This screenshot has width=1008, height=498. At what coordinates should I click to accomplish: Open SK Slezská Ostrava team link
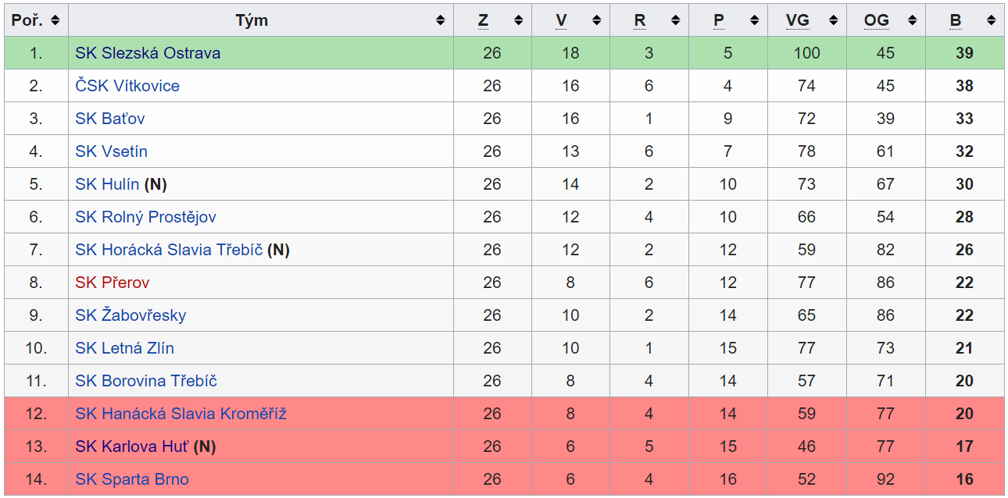[x=148, y=53]
